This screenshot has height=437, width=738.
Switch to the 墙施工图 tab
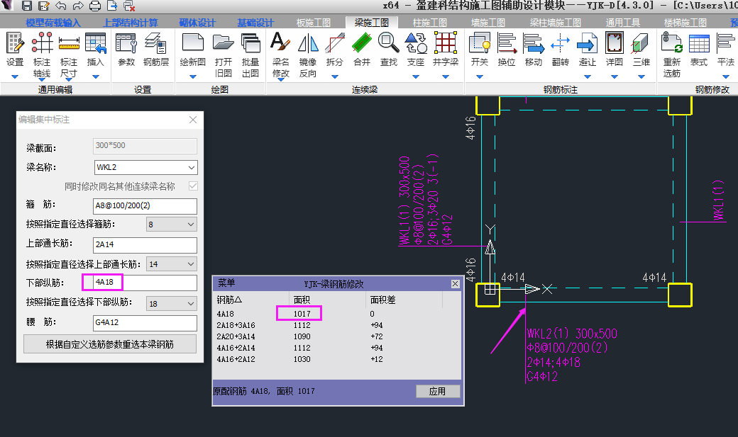tap(488, 23)
